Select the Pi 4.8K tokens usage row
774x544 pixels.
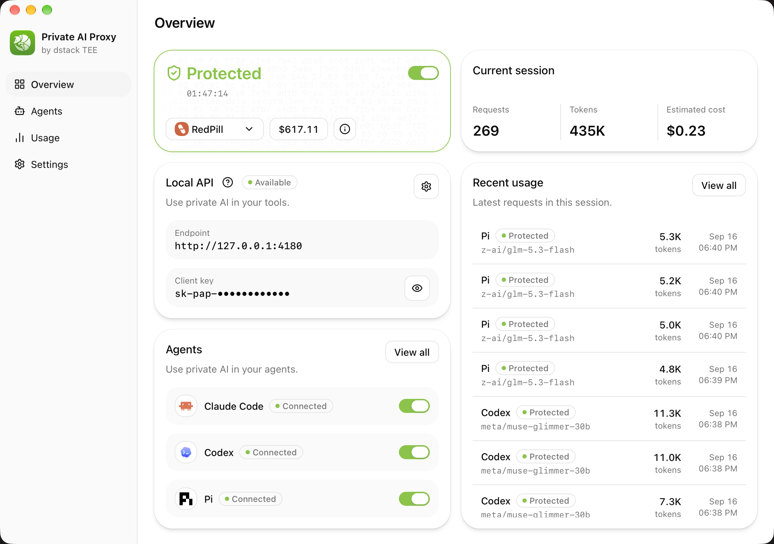[609, 375]
